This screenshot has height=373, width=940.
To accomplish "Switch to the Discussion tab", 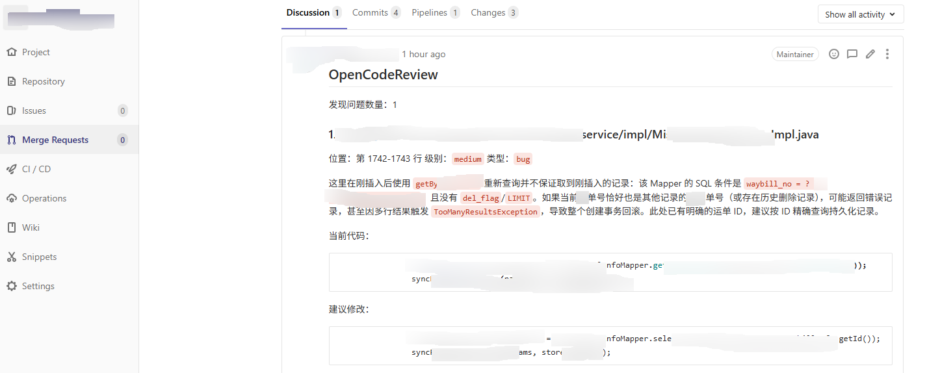I will click(x=314, y=13).
